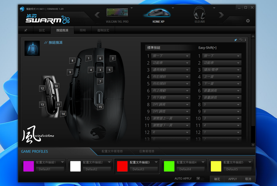The image size is (277, 186).
Task: Select scroll wheel marker 3
Action: (100, 70)
